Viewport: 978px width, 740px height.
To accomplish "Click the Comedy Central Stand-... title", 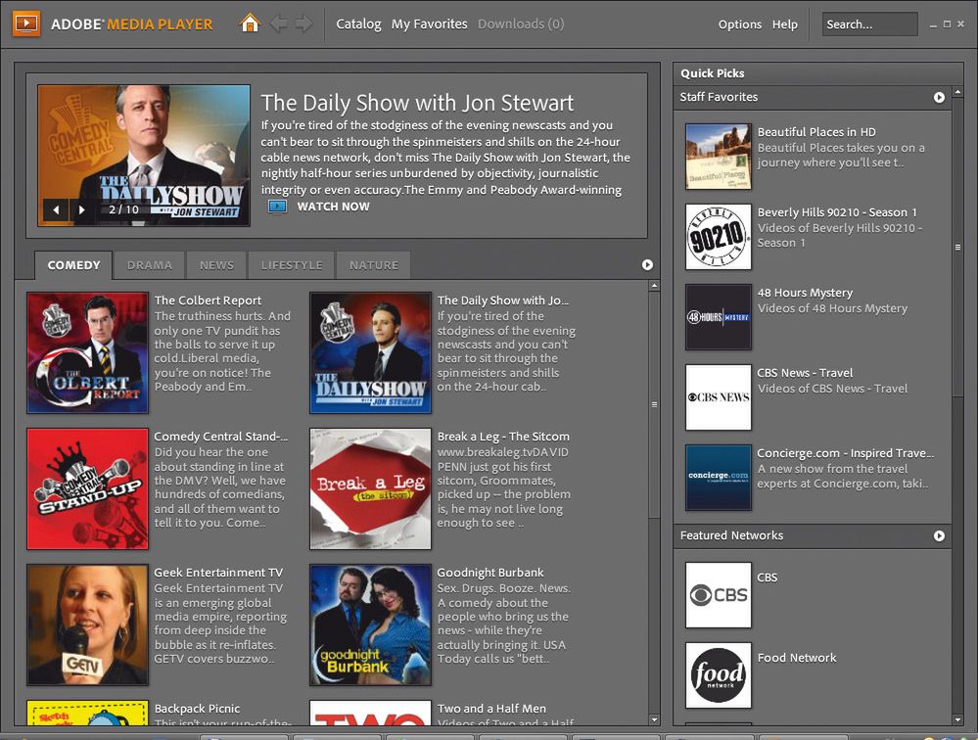I will 221,437.
